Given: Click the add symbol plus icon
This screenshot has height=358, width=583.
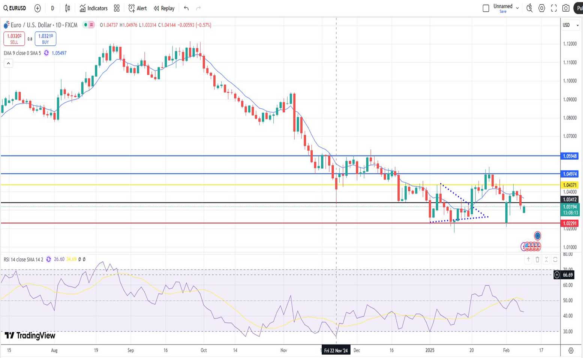Looking at the screenshot, I should [x=37, y=8].
